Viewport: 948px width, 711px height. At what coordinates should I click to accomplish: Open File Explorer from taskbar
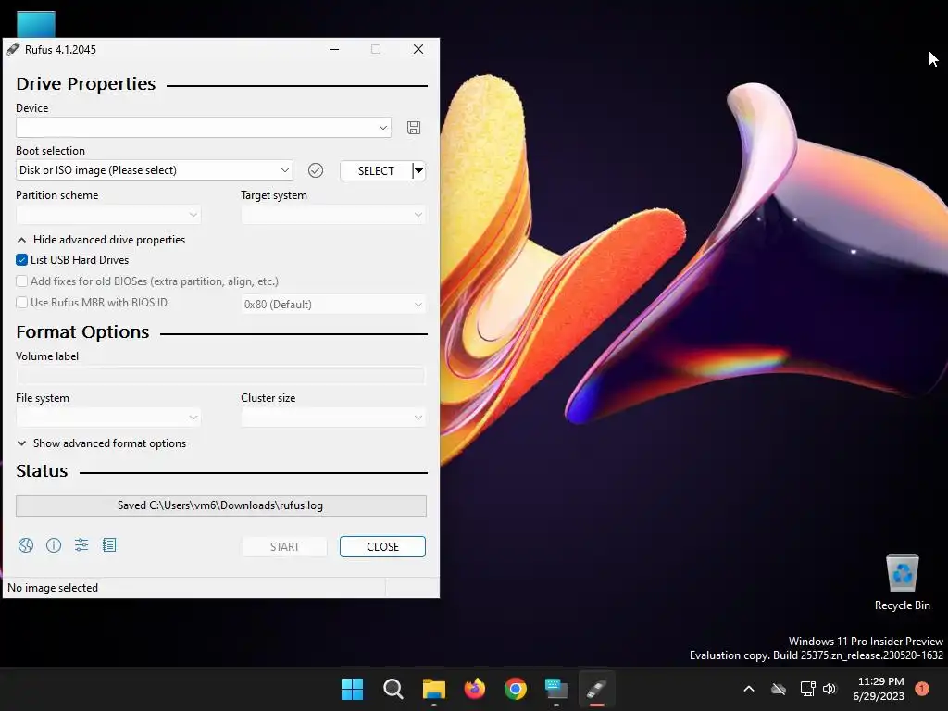(x=434, y=689)
